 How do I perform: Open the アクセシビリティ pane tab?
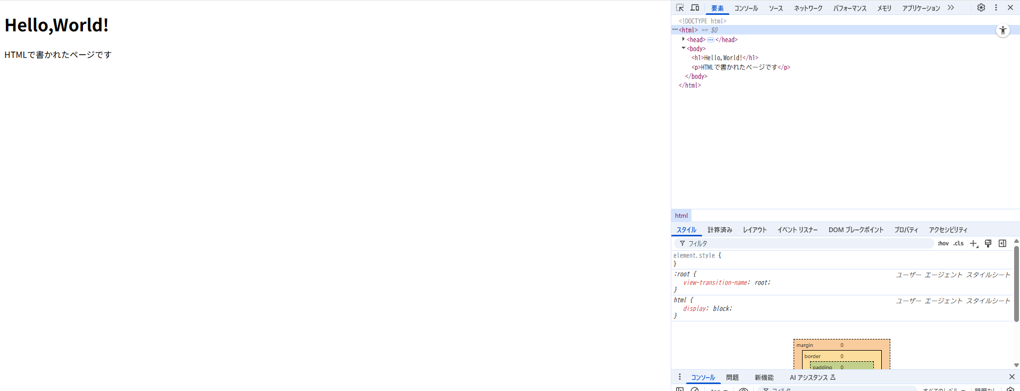(x=948, y=230)
